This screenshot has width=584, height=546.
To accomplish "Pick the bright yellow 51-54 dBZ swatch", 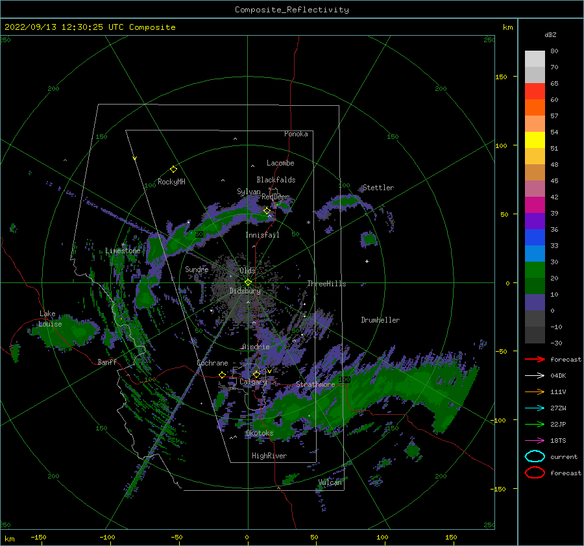I will click(x=535, y=140).
